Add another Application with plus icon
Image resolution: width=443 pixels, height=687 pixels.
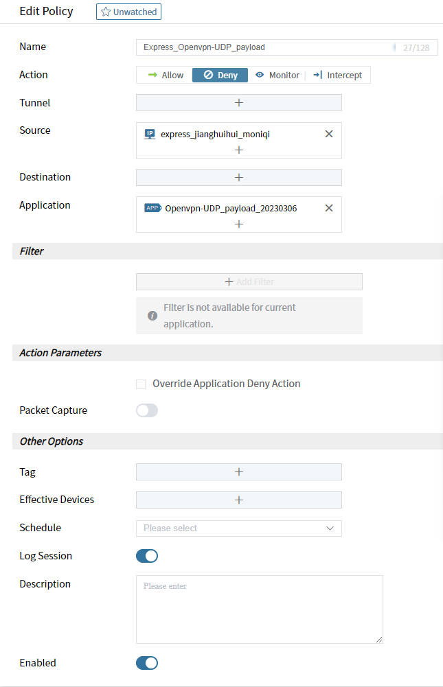click(x=239, y=224)
